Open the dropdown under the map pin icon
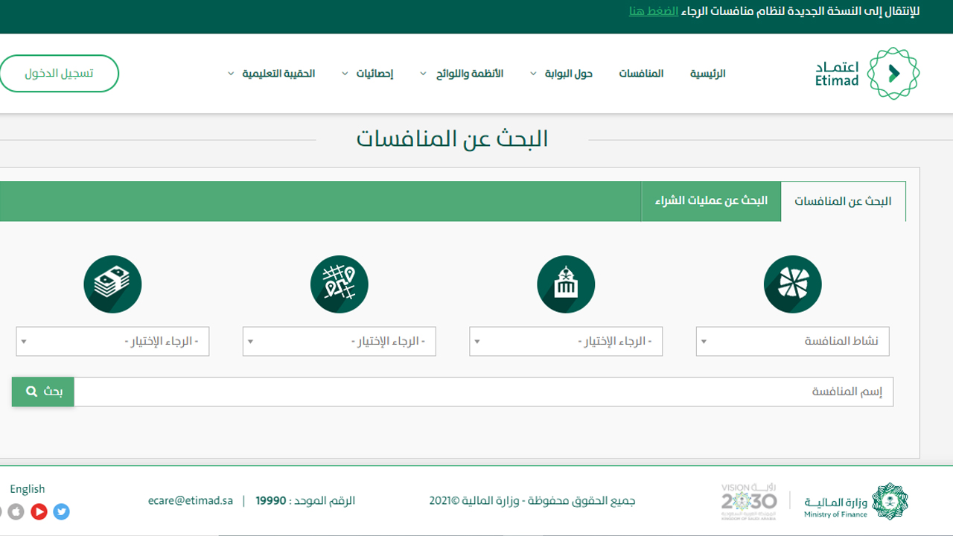The height and width of the screenshot is (536, 953). click(339, 342)
